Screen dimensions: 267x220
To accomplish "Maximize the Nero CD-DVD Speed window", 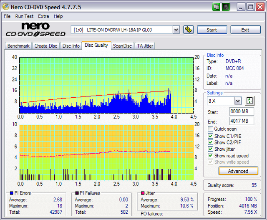I will [x=250, y=7].
